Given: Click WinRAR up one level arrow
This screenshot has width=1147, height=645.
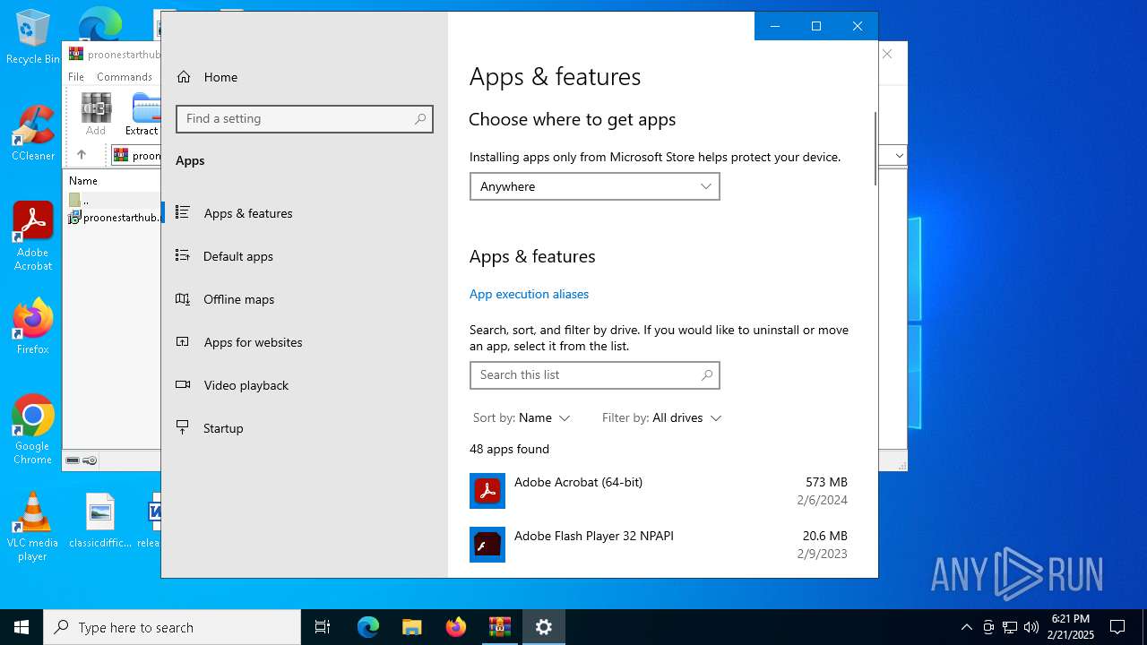Looking at the screenshot, I should [x=82, y=155].
